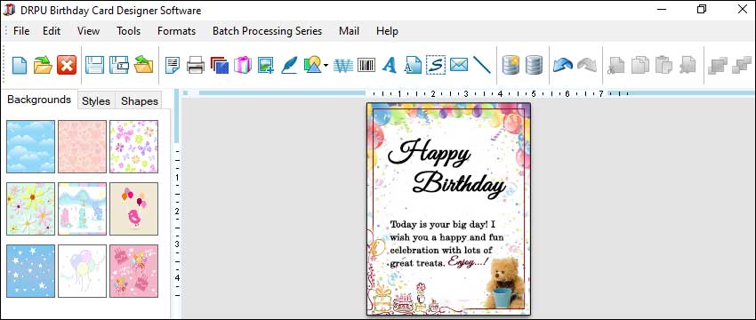Choose the blue clouds background thumbnail
This screenshot has width=756, height=320.
point(30,147)
